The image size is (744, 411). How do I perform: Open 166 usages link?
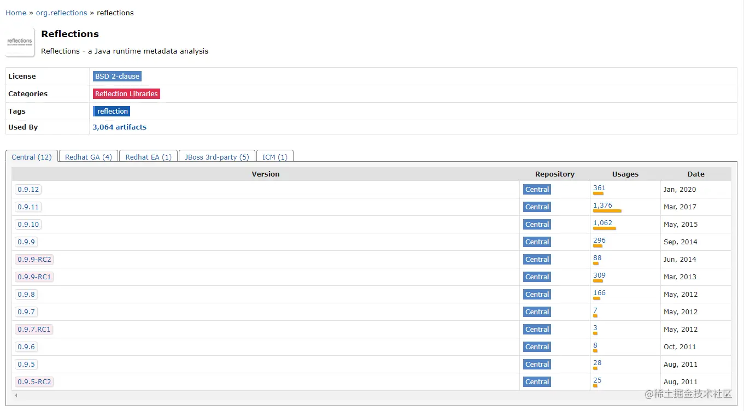[599, 293]
